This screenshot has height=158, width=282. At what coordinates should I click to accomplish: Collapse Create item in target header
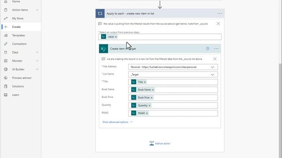click(160, 49)
